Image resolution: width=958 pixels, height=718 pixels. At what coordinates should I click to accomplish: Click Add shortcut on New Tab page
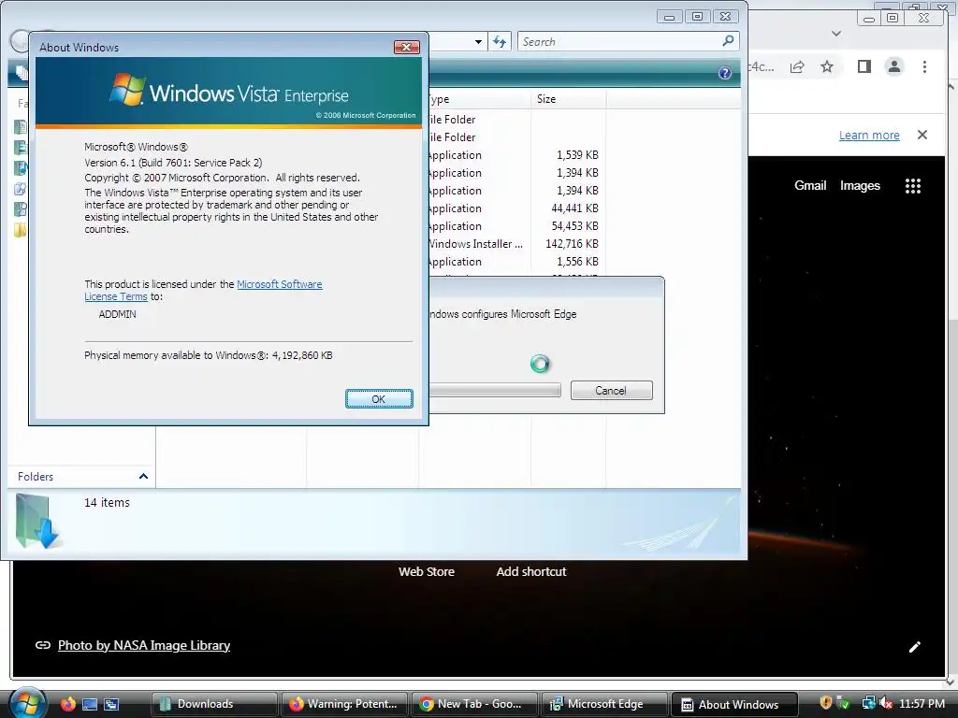531,571
